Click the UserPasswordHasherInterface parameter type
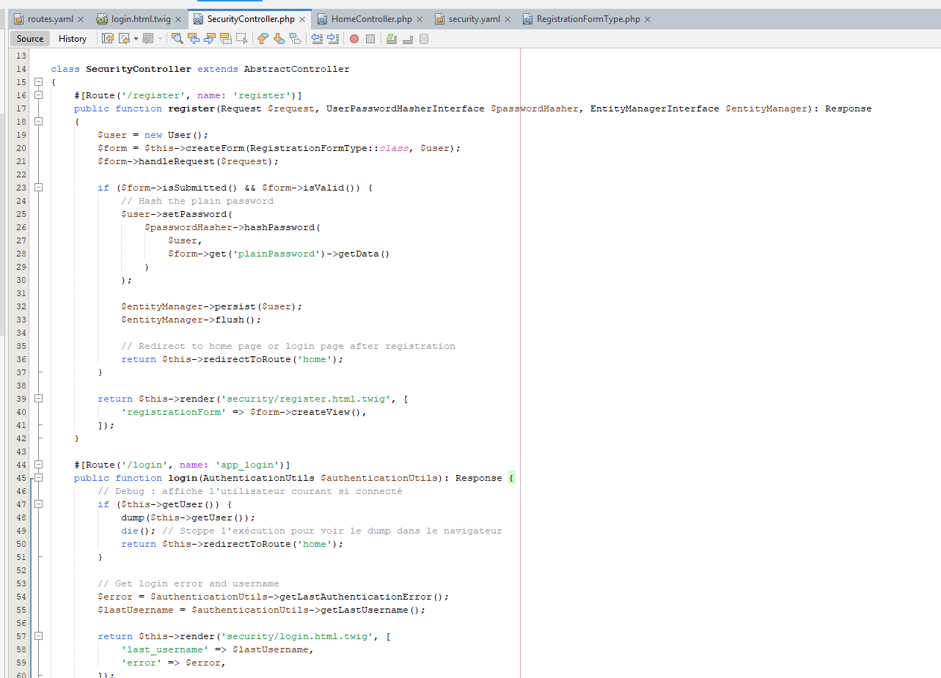This screenshot has height=678, width=941. 406,108
